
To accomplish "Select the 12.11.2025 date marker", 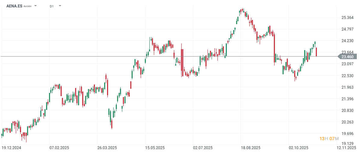I will click(x=347, y=148).
